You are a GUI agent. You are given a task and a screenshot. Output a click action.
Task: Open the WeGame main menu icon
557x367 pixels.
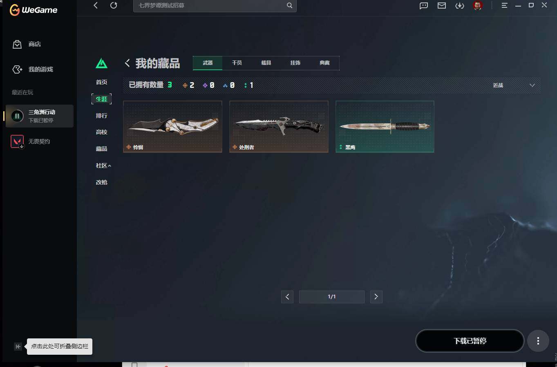(505, 5)
